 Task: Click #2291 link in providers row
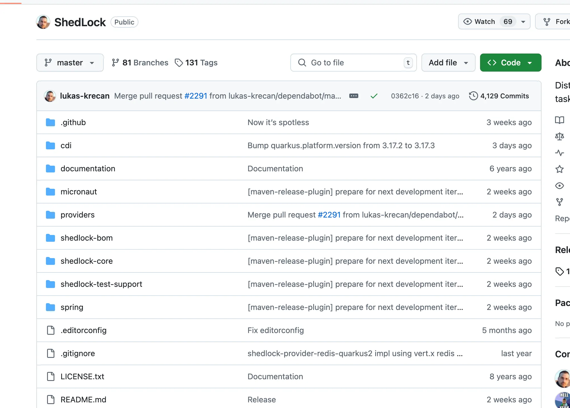pyautogui.click(x=329, y=215)
